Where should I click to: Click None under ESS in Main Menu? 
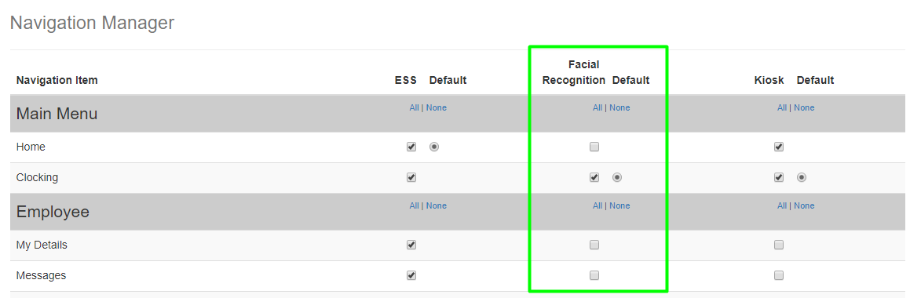click(437, 108)
